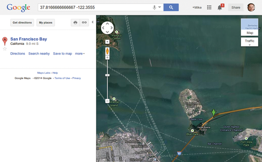Screen dimensions: 262x162
Task: Select the Street View pegman
Action: coord(107,51)
